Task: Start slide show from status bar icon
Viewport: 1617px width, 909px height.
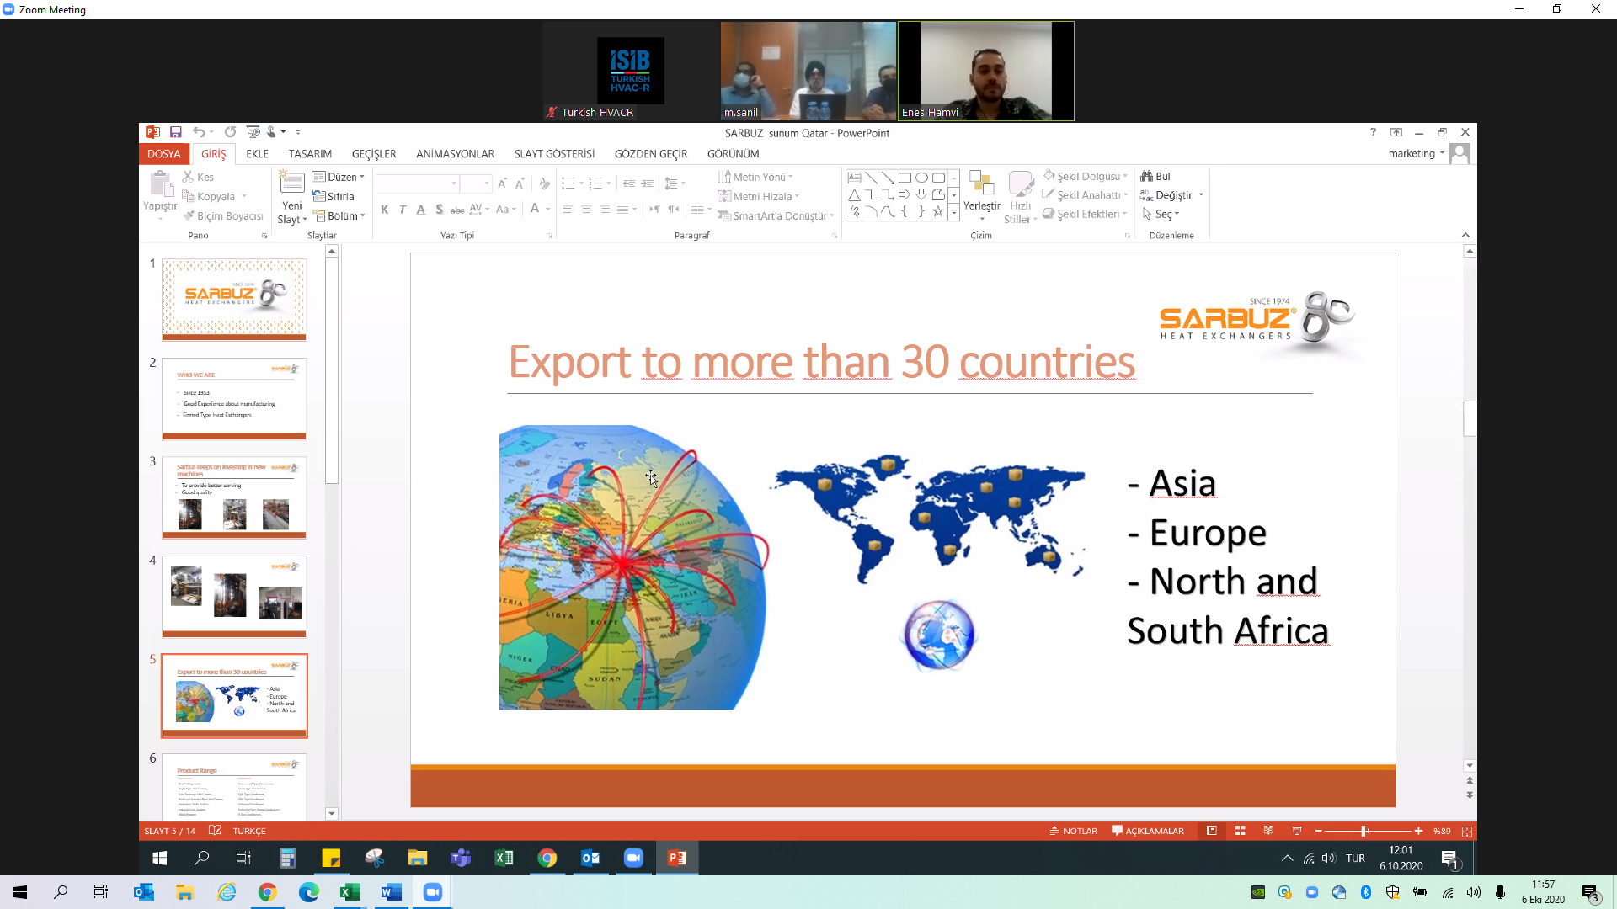Action: [1297, 831]
